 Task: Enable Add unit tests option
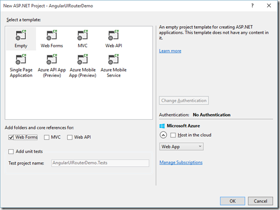pyautogui.click(x=11, y=152)
